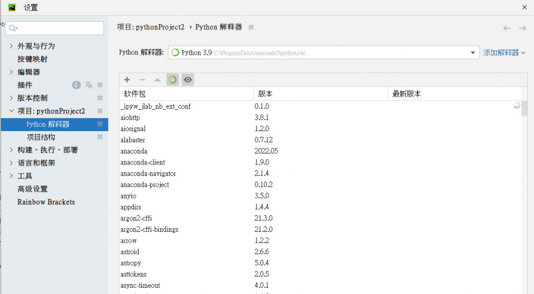
Task: Select the anyio package row
Action: point(320,196)
